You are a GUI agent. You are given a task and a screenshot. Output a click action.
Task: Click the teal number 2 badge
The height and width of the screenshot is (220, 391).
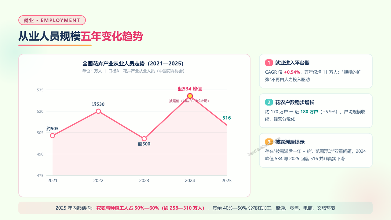269,102
